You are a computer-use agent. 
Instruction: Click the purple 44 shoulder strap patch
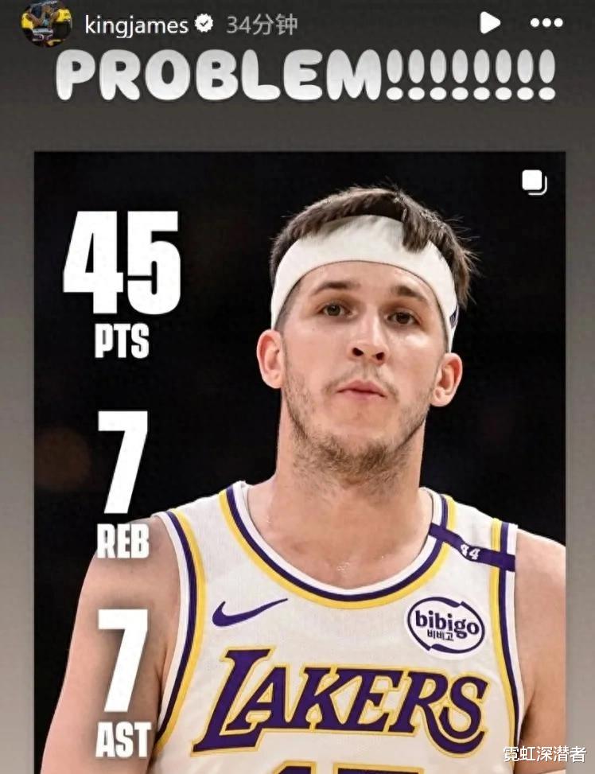pyautogui.click(x=472, y=547)
